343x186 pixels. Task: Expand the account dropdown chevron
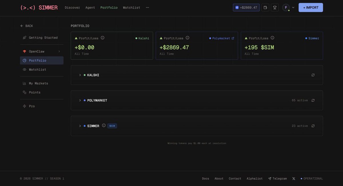293,8
